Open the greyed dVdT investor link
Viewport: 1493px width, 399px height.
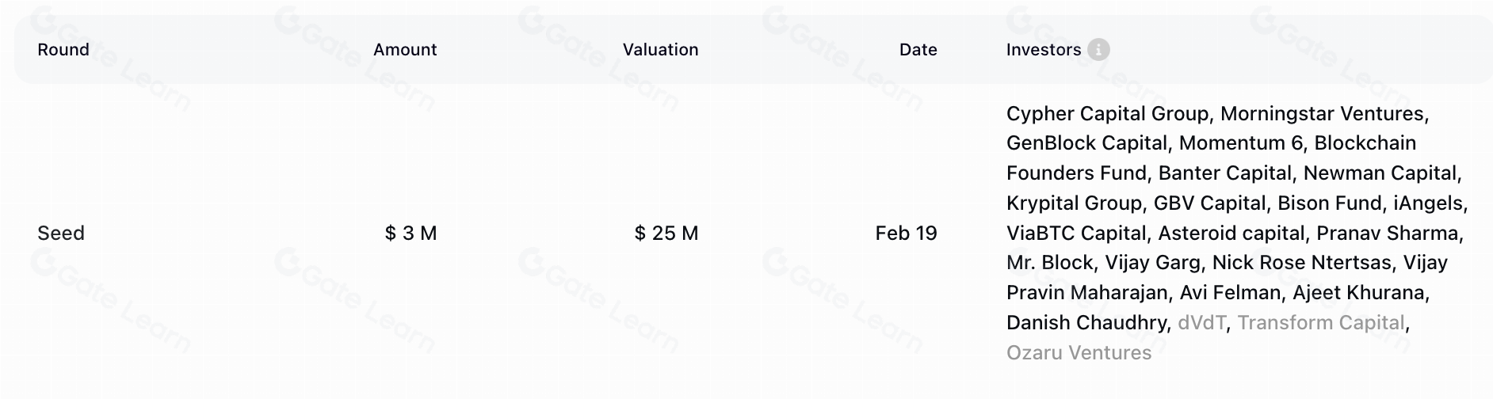tap(1201, 323)
